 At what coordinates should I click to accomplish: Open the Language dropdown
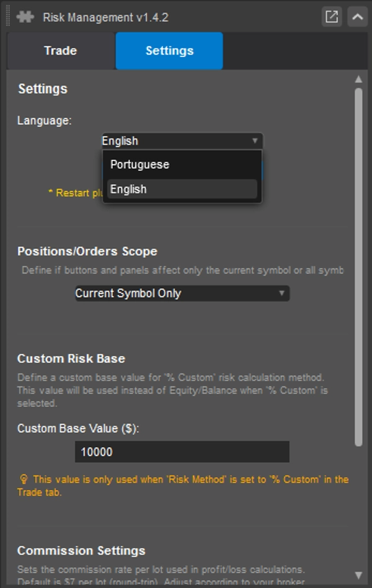[x=182, y=141]
